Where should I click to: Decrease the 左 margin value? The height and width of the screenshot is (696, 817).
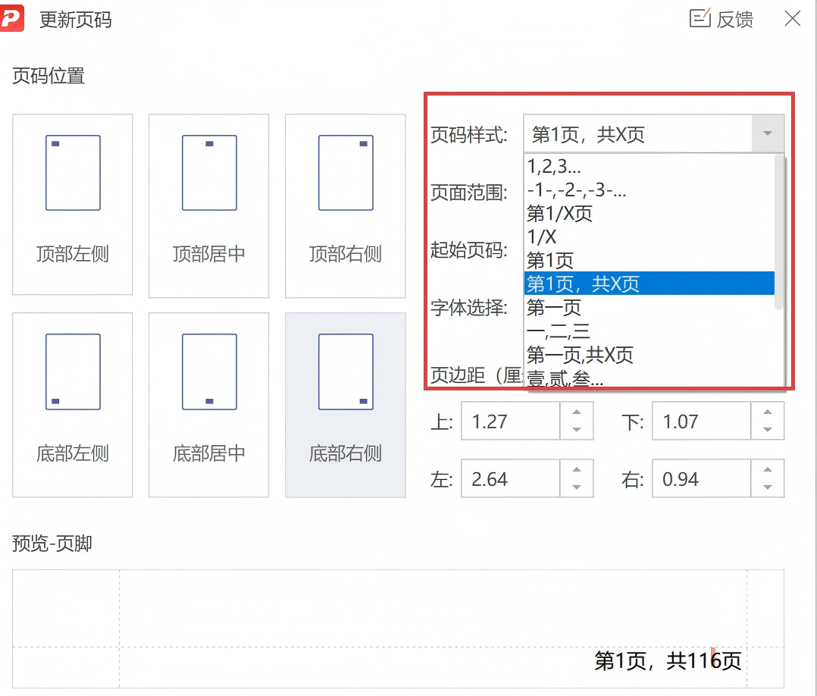coord(576,488)
